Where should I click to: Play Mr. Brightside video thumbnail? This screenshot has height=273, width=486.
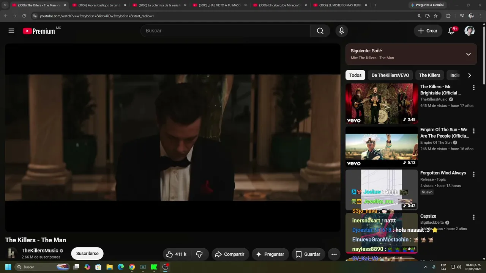(x=382, y=104)
